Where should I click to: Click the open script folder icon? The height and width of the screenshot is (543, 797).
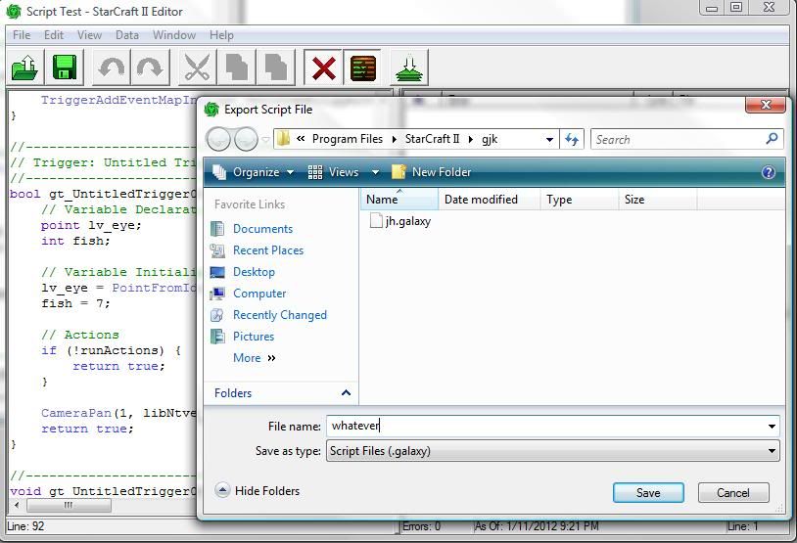(24, 68)
